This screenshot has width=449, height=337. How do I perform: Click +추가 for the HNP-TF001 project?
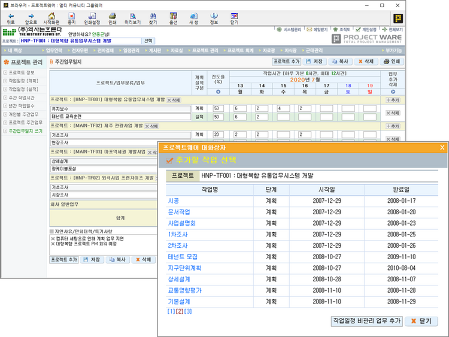(x=393, y=100)
